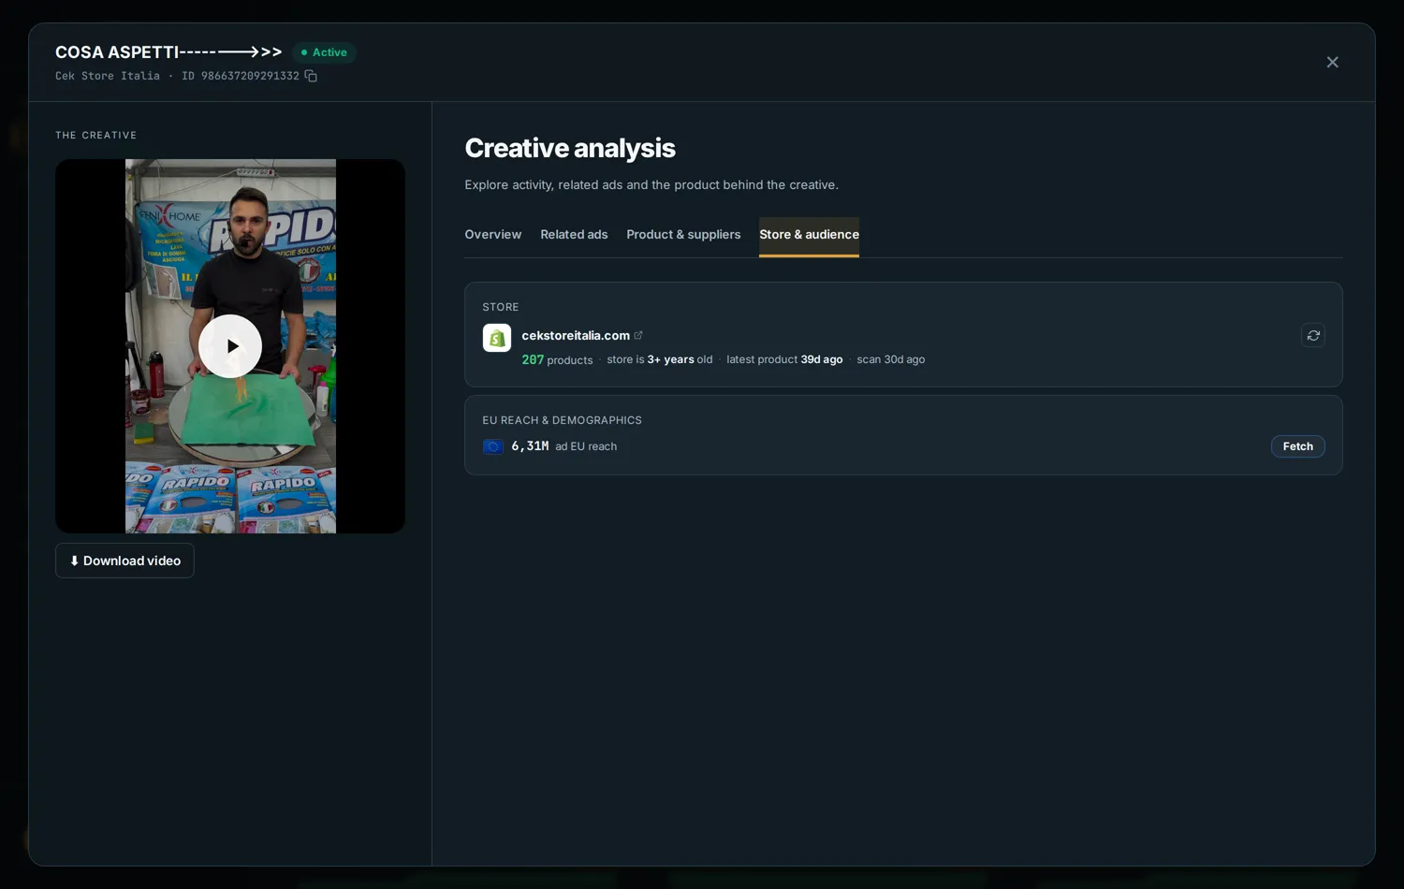Fetch EU reach demographics
The image size is (1404, 889).
pos(1297,446)
